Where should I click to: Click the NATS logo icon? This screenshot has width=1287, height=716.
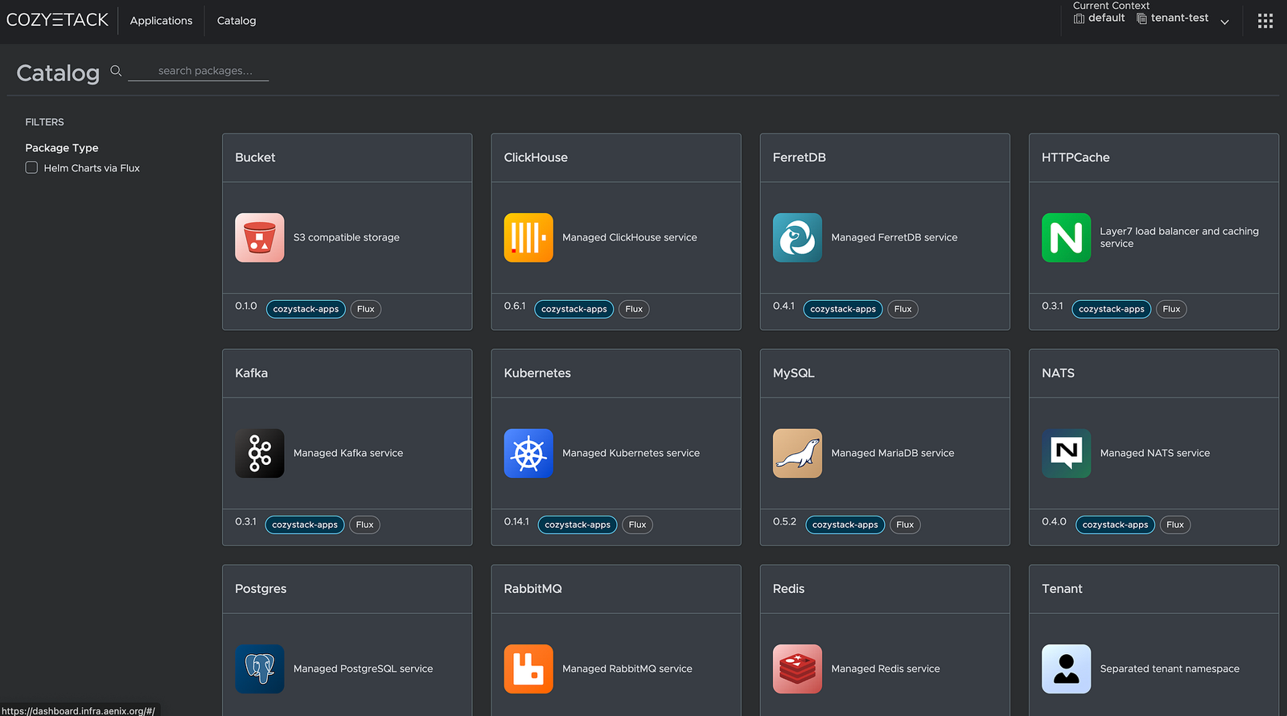1066,453
